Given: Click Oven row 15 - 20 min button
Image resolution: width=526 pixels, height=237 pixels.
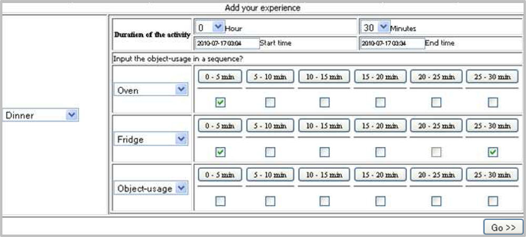Looking at the screenshot, I should pyautogui.click(x=380, y=77).
